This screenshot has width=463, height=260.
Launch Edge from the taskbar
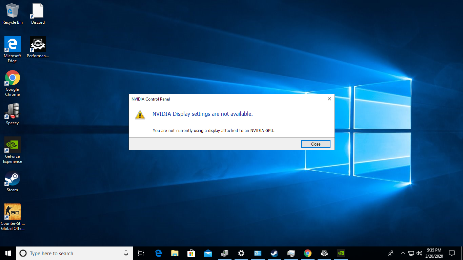158,253
